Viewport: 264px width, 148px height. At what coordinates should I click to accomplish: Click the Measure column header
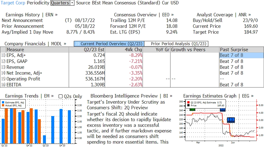(x=37, y=50)
